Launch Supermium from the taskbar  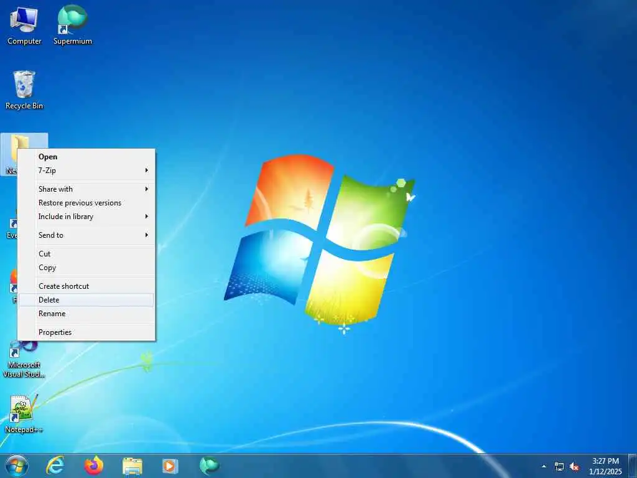click(x=209, y=466)
